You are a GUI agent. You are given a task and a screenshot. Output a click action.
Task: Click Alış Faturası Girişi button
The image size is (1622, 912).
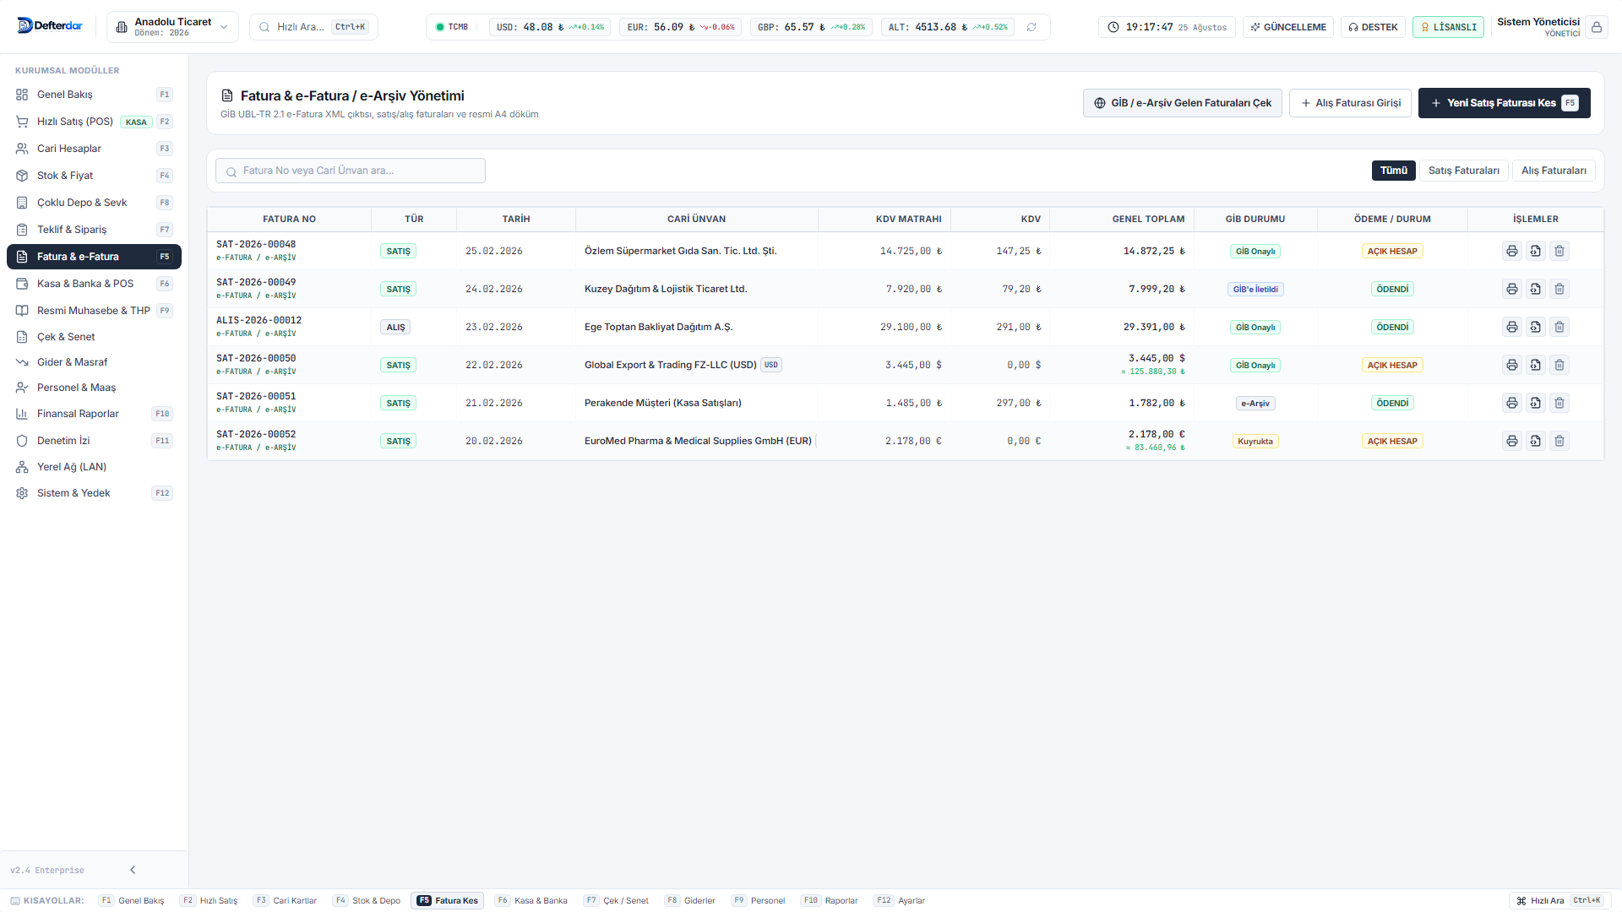(1350, 103)
